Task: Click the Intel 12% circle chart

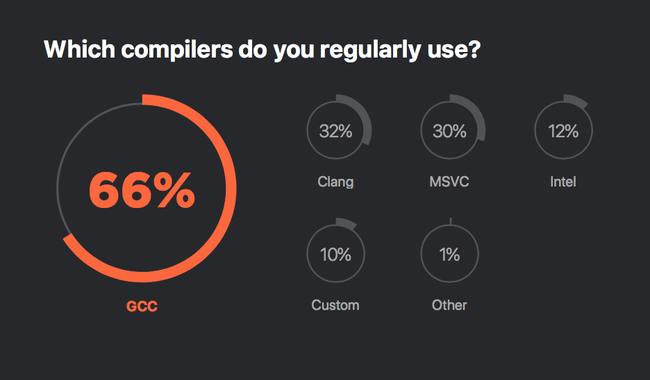Action: pyautogui.click(x=563, y=127)
